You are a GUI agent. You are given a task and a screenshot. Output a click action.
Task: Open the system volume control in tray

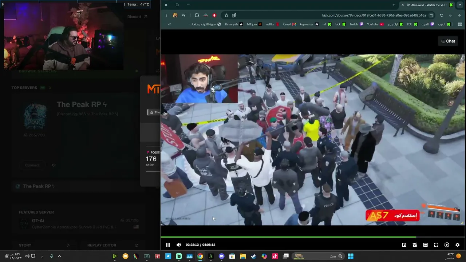pos(27,256)
